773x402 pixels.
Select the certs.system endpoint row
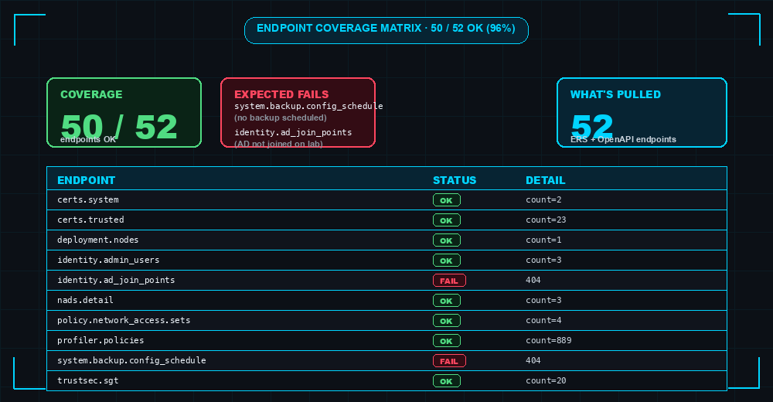click(x=387, y=199)
